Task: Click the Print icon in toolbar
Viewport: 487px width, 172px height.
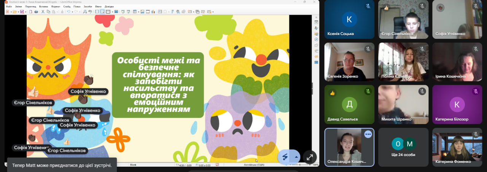Action: click(x=36, y=12)
